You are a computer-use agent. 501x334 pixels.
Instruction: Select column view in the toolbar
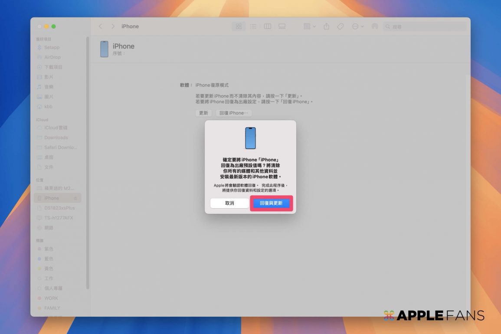point(268,26)
